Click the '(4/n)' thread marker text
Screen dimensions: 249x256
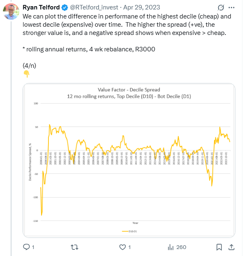(x=30, y=65)
